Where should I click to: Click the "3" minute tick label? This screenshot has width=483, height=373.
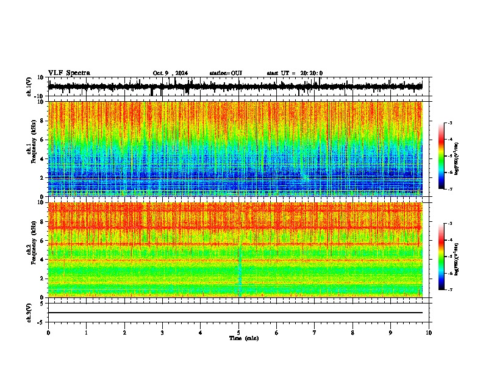pos(162,333)
